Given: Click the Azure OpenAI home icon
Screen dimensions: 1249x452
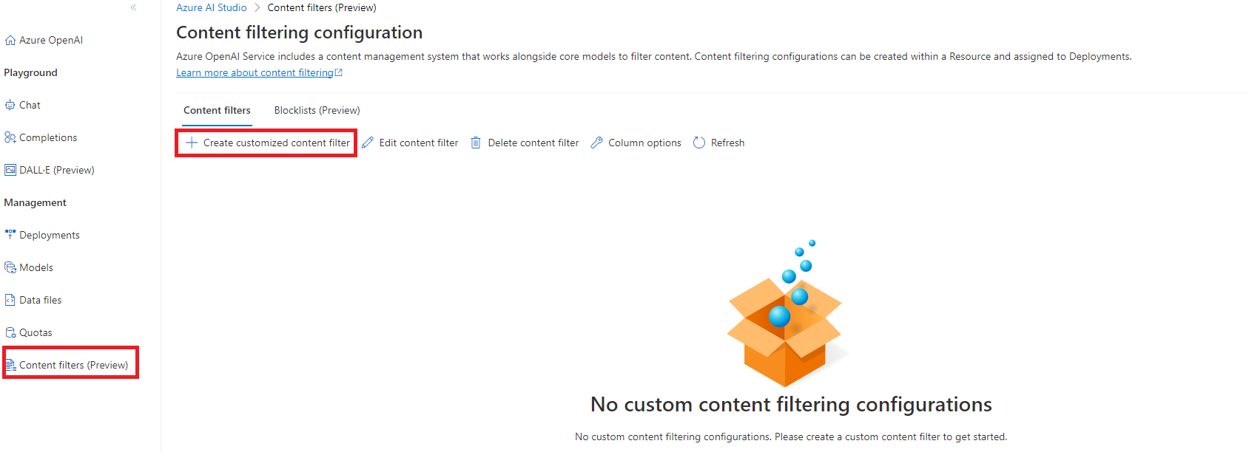Looking at the screenshot, I should tap(10, 40).
